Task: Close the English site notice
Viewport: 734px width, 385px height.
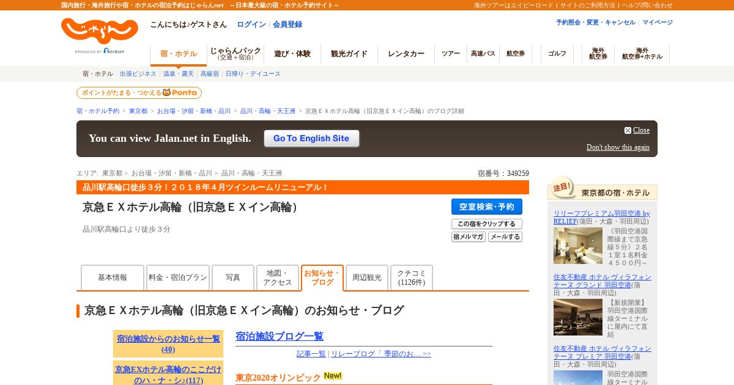Action: point(637,130)
